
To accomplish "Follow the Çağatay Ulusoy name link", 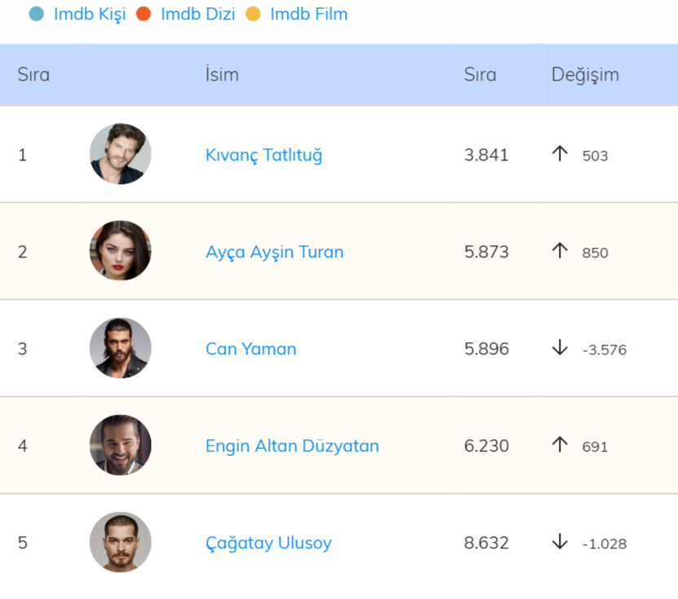I will tap(268, 543).
